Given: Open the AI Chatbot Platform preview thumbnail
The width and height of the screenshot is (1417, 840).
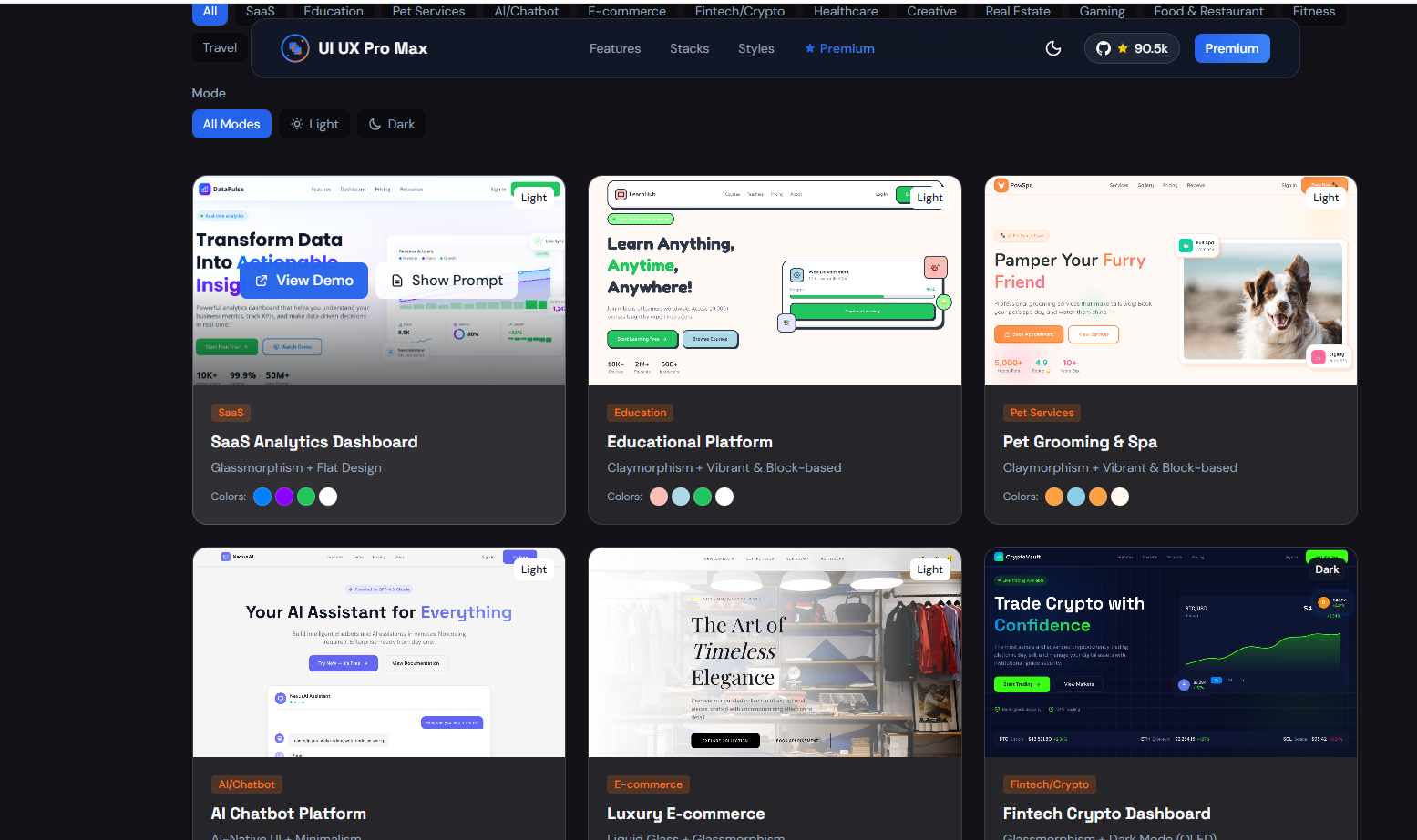Looking at the screenshot, I should tap(379, 652).
